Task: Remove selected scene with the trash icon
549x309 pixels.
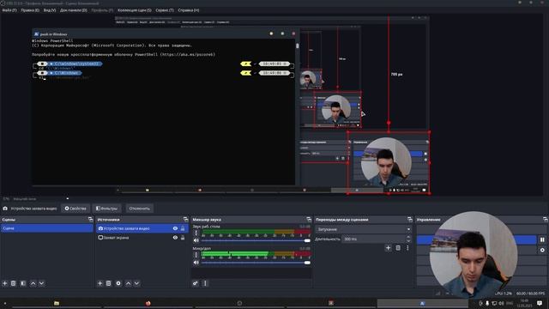Action: (x=14, y=283)
